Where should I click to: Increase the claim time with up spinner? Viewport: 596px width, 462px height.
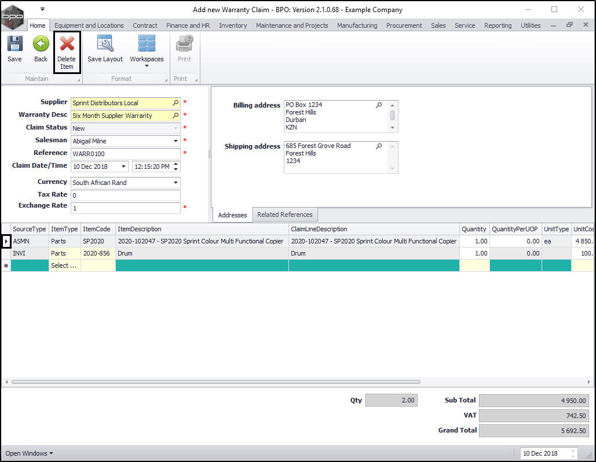point(175,164)
